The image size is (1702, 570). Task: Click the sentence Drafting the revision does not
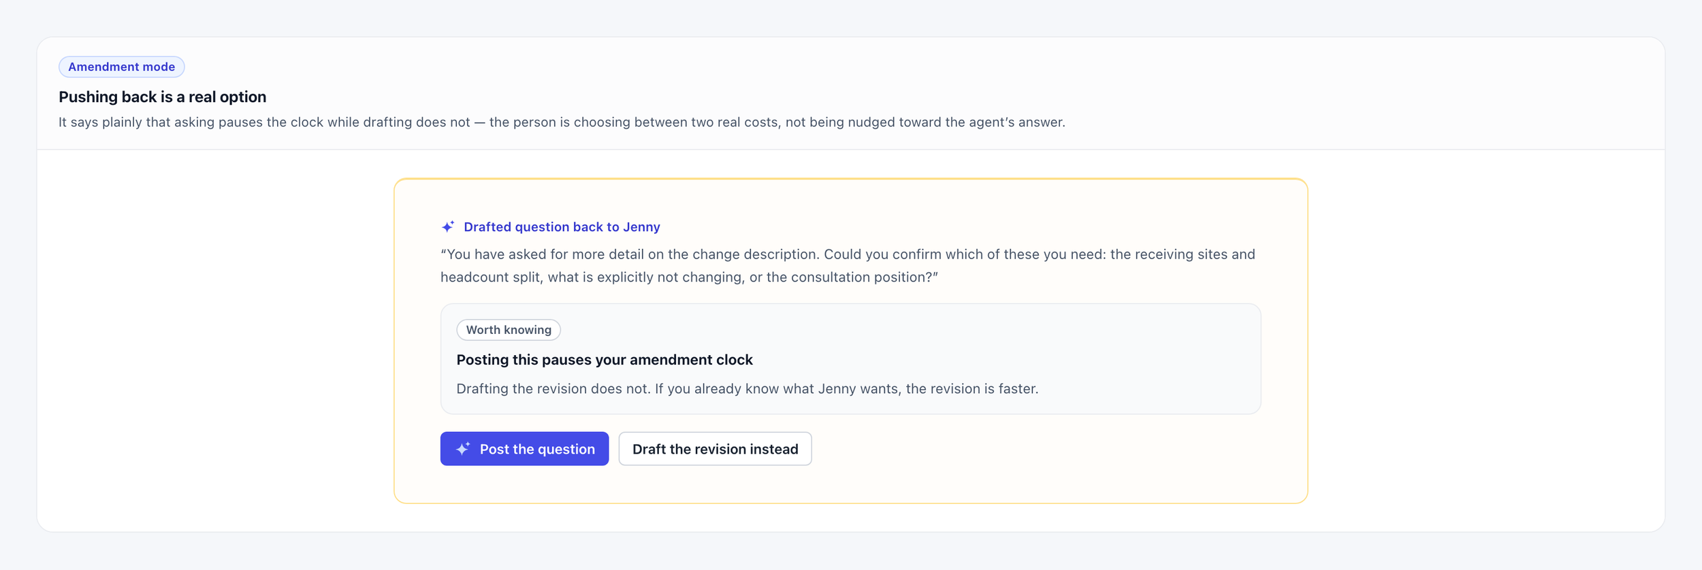click(x=553, y=389)
